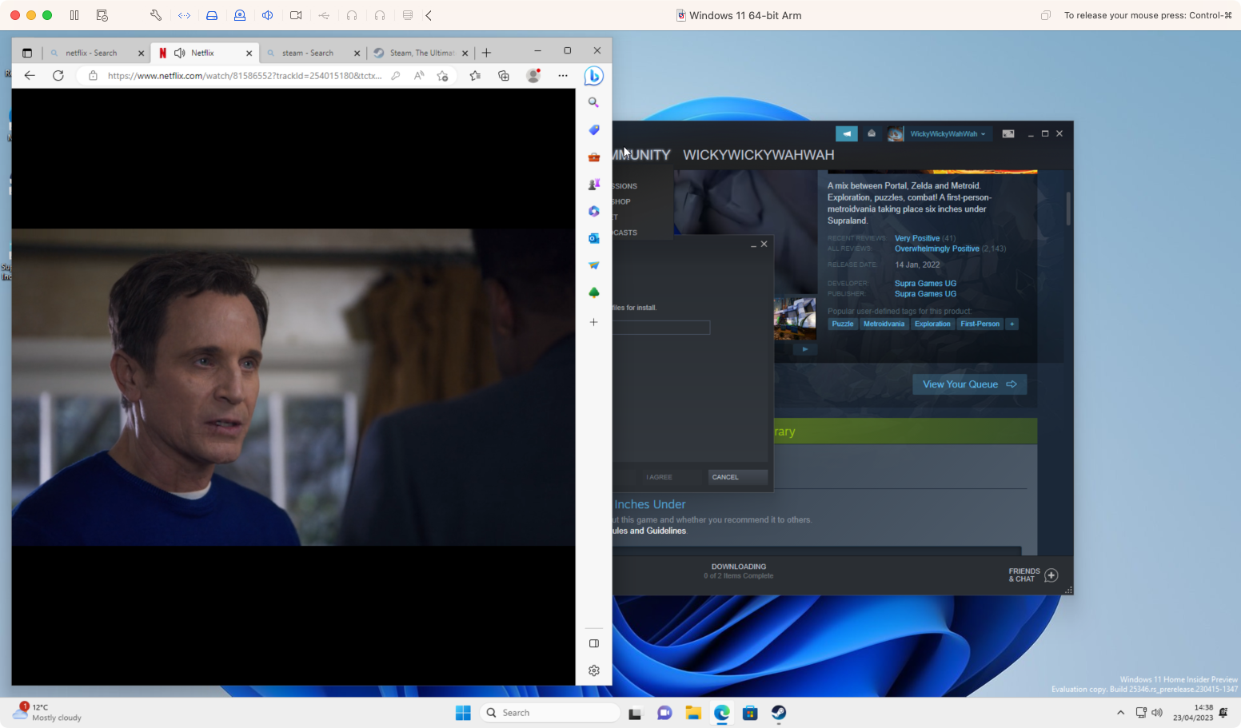The height and width of the screenshot is (728, 1241).
Task: Open the VM snapshot icon beside pause
Action: coord(102,15)
